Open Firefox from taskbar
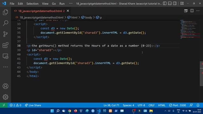The height and width of the screenshot is (114, 203). click(75, 111)
